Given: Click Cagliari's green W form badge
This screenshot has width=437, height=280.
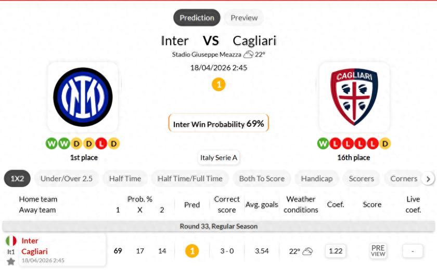Looking at the screenshot, I should pos(323,143).
